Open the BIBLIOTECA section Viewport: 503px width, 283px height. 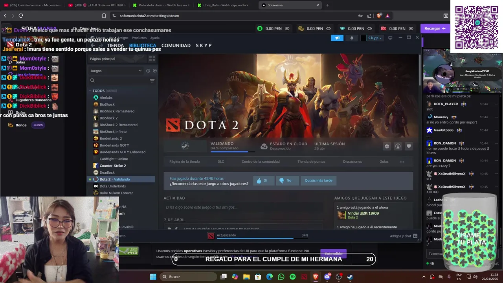pos(143,46)
